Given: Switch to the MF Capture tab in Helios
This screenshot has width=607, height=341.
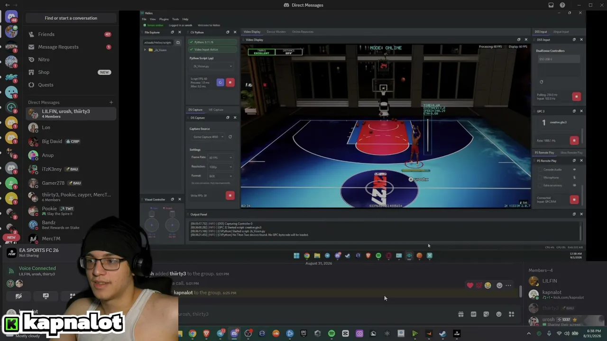Looking at the screenshot, I should pyautogui.click(x=216, y=110).
